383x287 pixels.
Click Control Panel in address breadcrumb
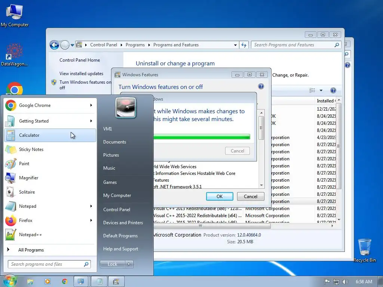[x=104, y=45]
